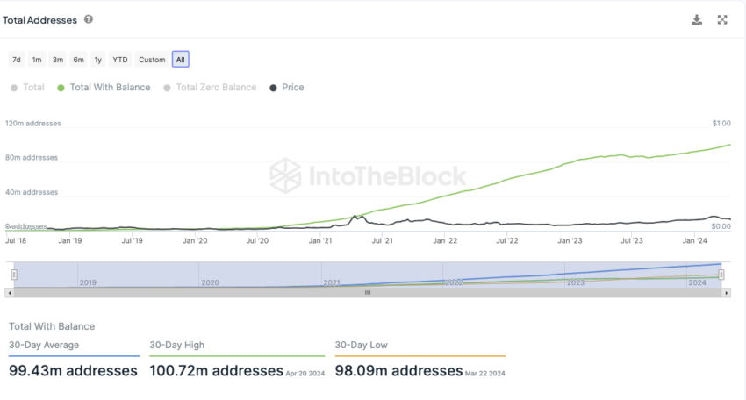Toggle the Price series legend
The image size is (746, 400).
coord(287,88)
